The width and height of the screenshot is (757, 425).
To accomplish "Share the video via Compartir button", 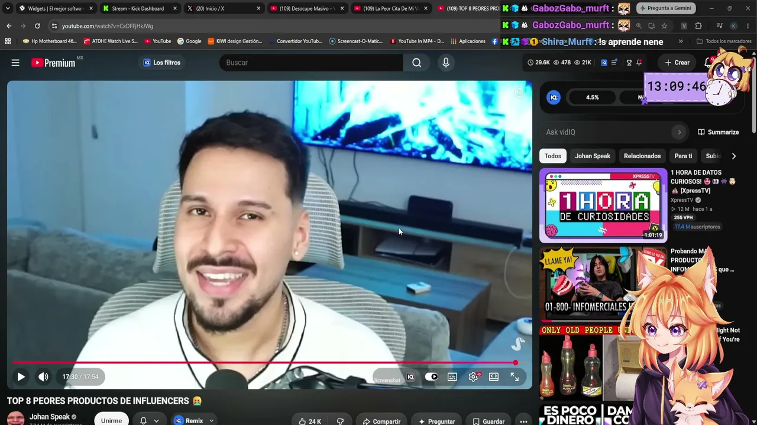I will [381, 421].
